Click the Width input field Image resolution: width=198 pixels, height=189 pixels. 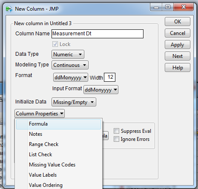click(109, 77)
